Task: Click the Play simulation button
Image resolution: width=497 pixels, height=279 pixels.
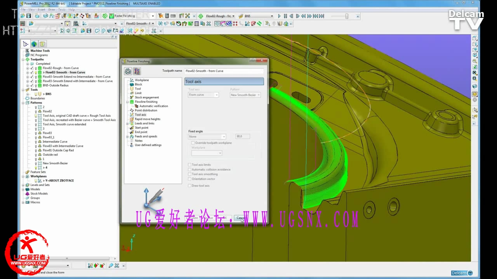Action: [279, 16]
